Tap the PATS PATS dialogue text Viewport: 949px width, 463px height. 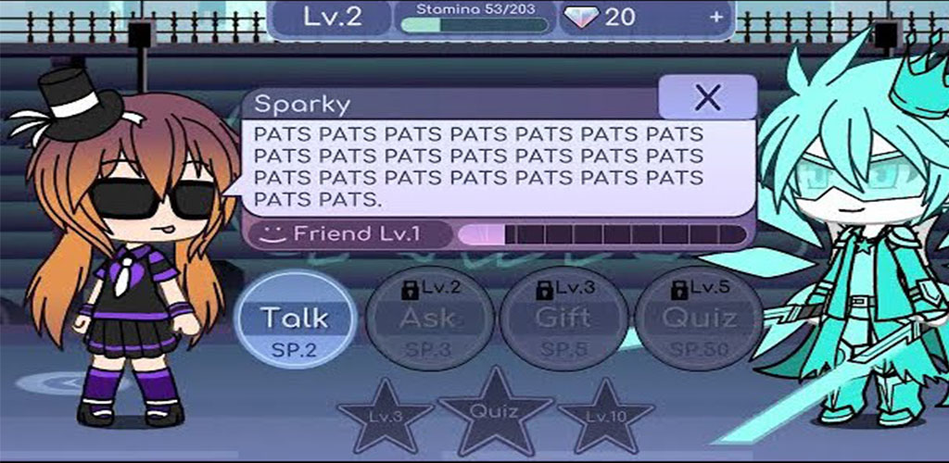point(478,167)
